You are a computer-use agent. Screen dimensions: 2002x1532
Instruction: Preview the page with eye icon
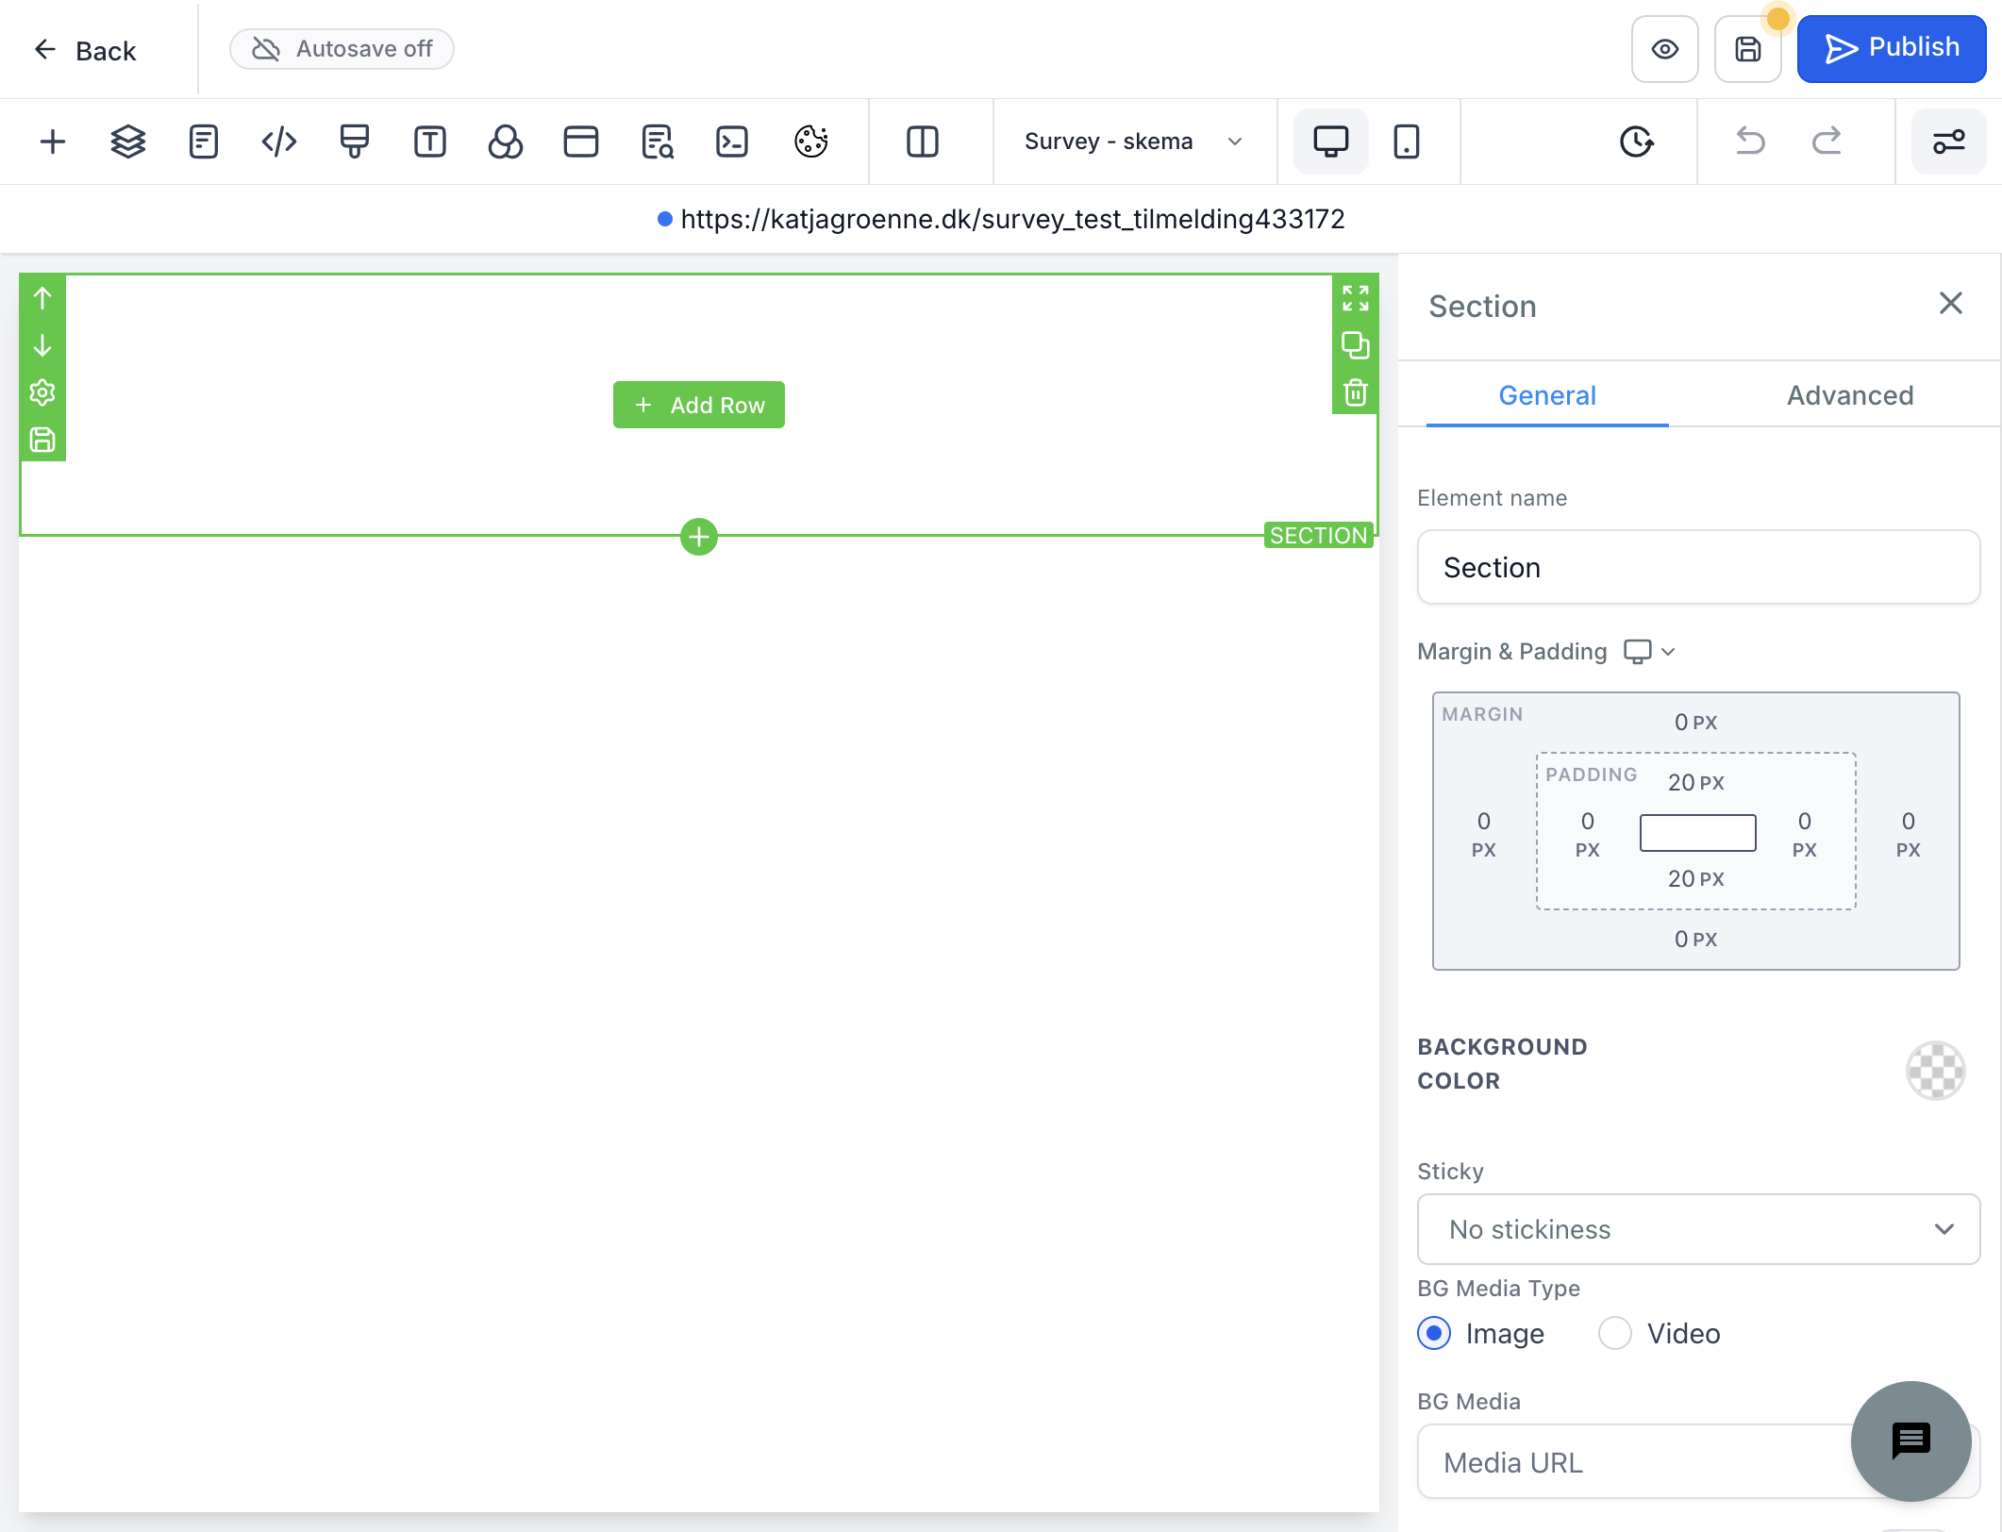tap(1665, 49)
